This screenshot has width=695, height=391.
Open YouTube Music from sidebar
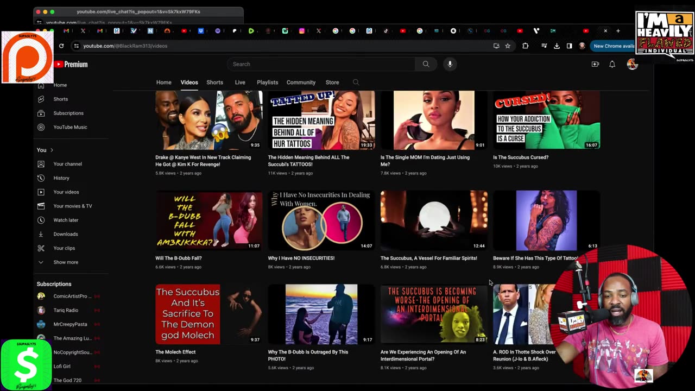(x=69, y=127)
